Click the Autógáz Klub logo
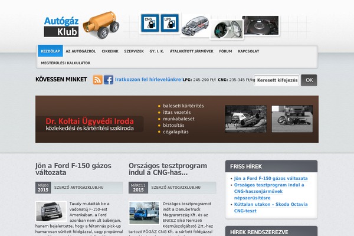Screen dimensions: 354x236 tap(61, 27)
